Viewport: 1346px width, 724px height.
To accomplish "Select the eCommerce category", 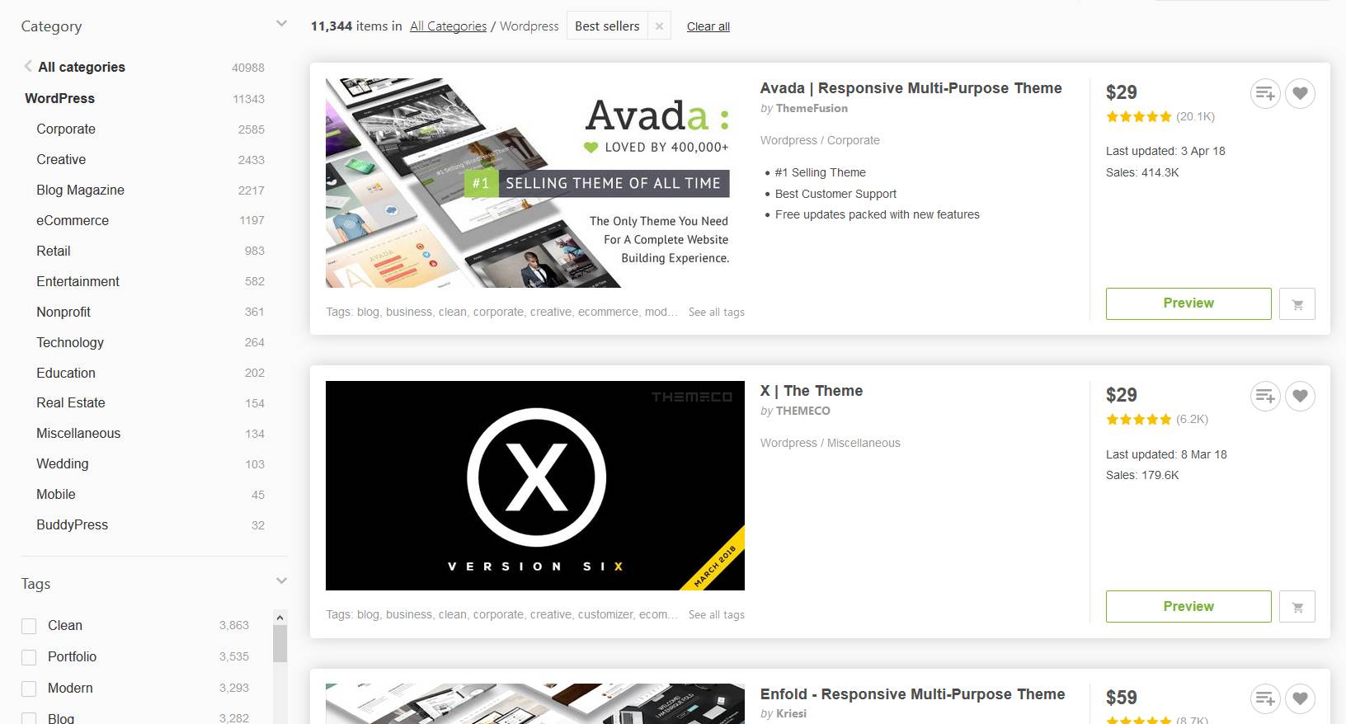I will [73, 220].
